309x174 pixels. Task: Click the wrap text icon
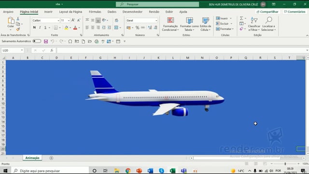116,20
